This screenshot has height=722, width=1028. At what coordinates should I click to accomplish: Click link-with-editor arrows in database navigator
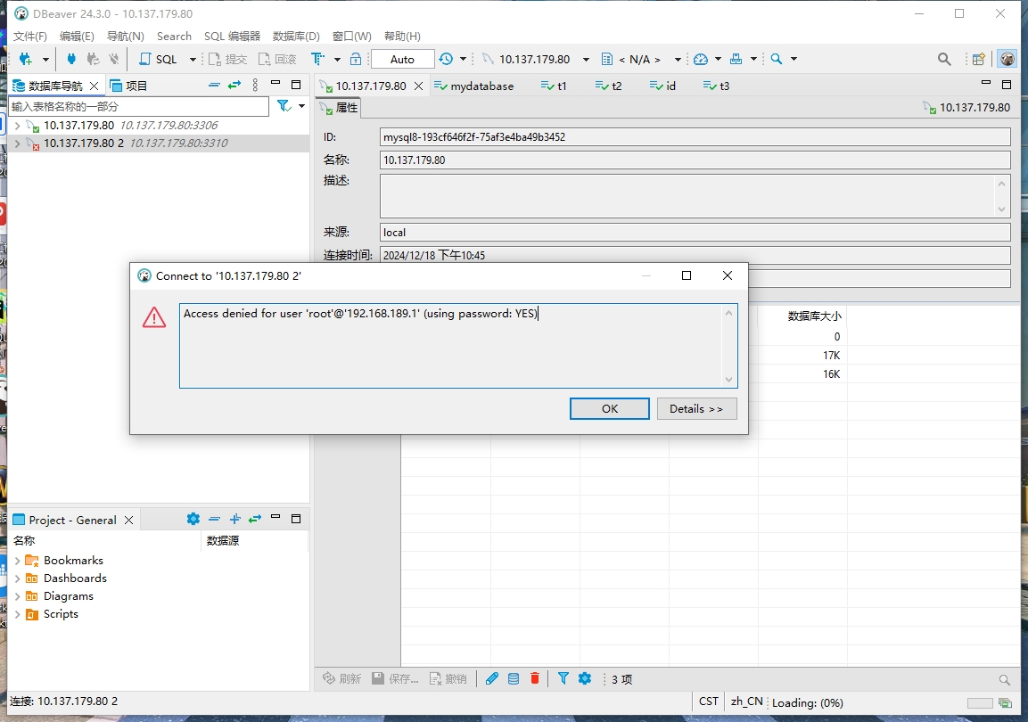point(234,85)
